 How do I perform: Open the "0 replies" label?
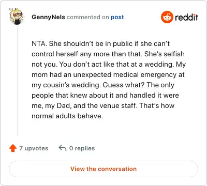(82, 148)
